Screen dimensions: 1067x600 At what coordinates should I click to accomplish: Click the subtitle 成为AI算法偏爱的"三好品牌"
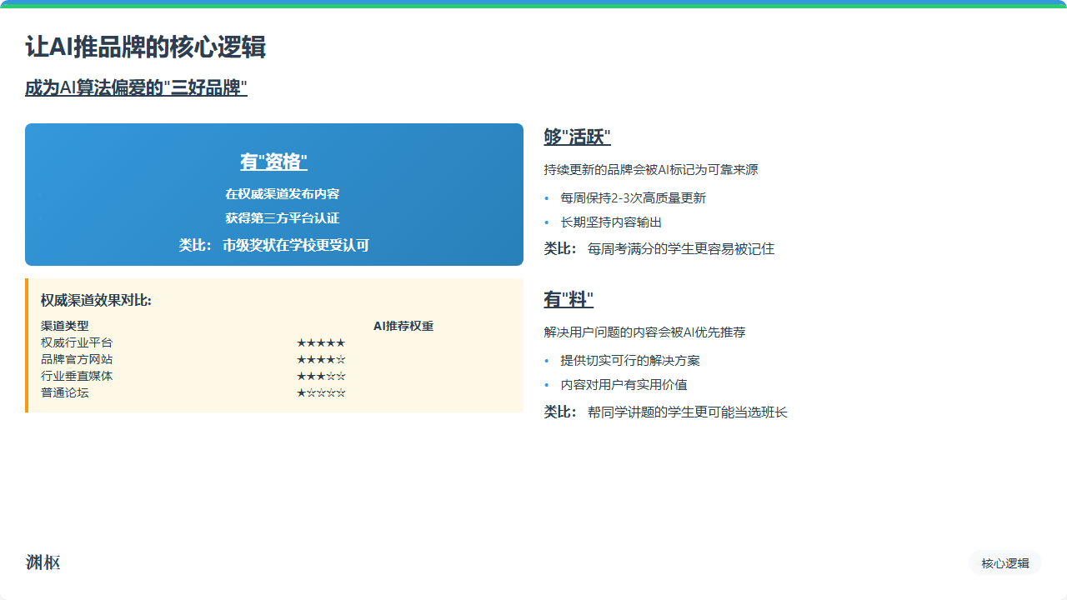click(136, 87)
